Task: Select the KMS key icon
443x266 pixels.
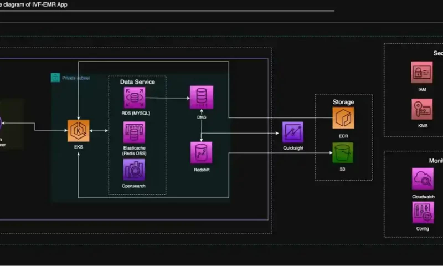Action: [x=422, y=109]
